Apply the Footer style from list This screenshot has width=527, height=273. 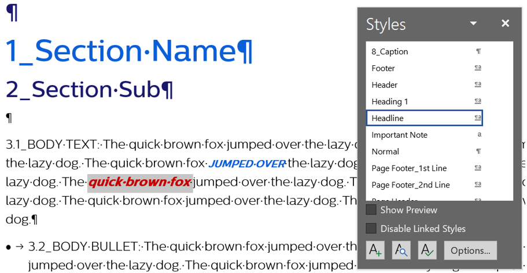click(384, 68)
